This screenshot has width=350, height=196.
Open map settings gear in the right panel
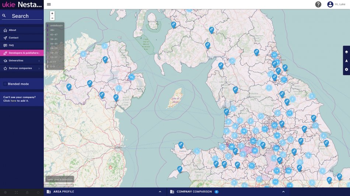click(346, 69)
